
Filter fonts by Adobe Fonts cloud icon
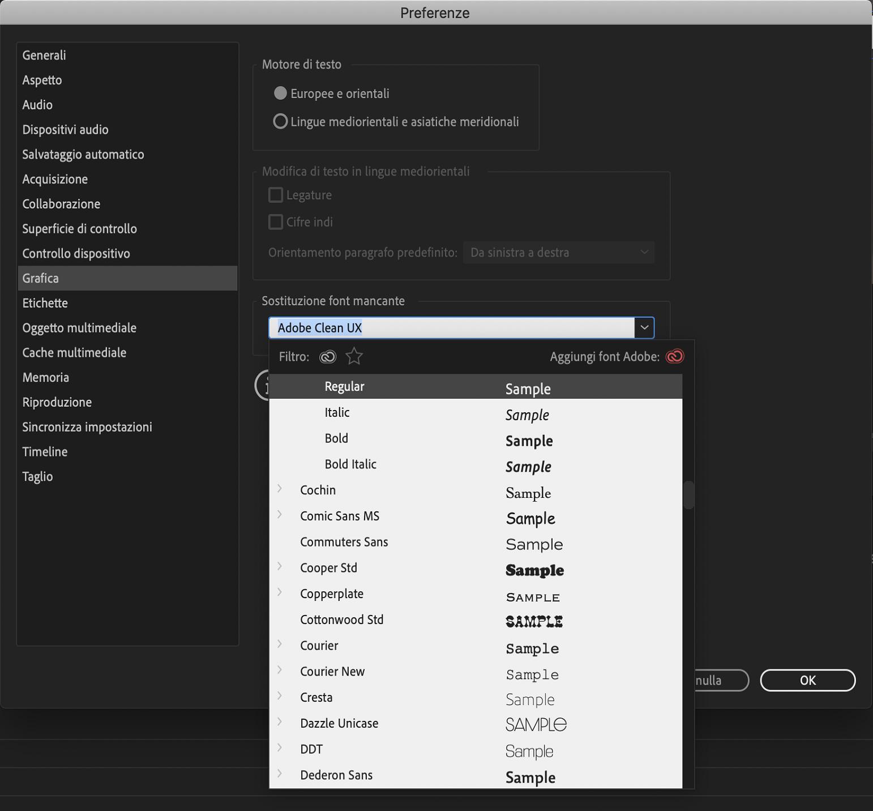tap(328, 356)
